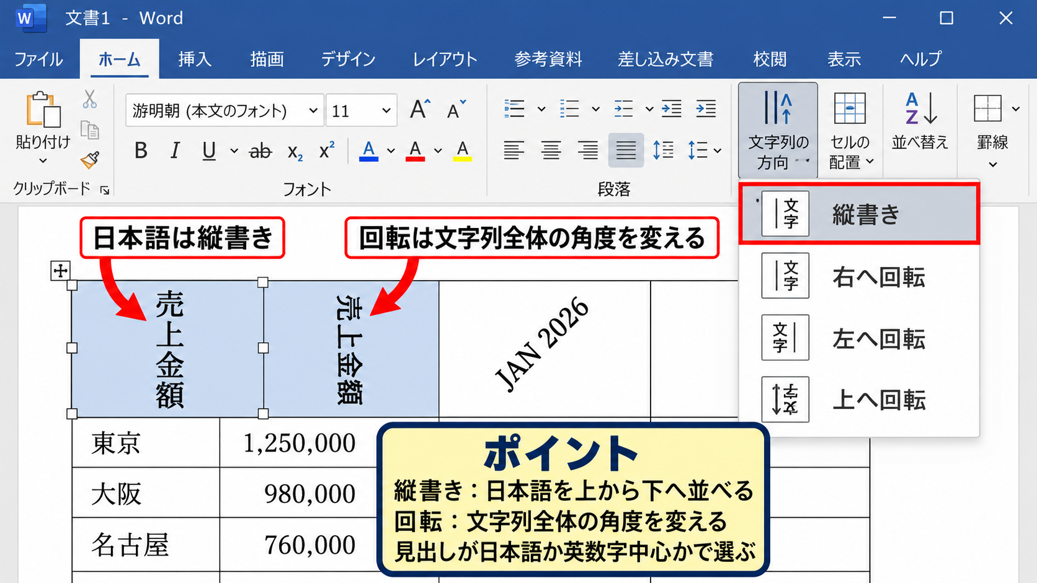Click the 上へ回転 option icon
1037x583 pixels.
pyautogui.click(x=785, y=400)
